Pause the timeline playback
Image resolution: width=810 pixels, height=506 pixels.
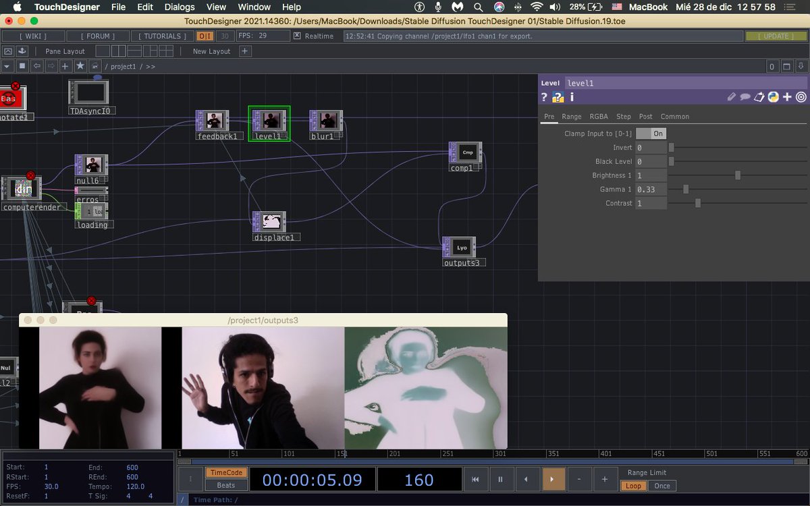point(500,479)
